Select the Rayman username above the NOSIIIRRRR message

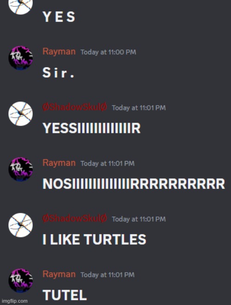click(x=59, y=163)
